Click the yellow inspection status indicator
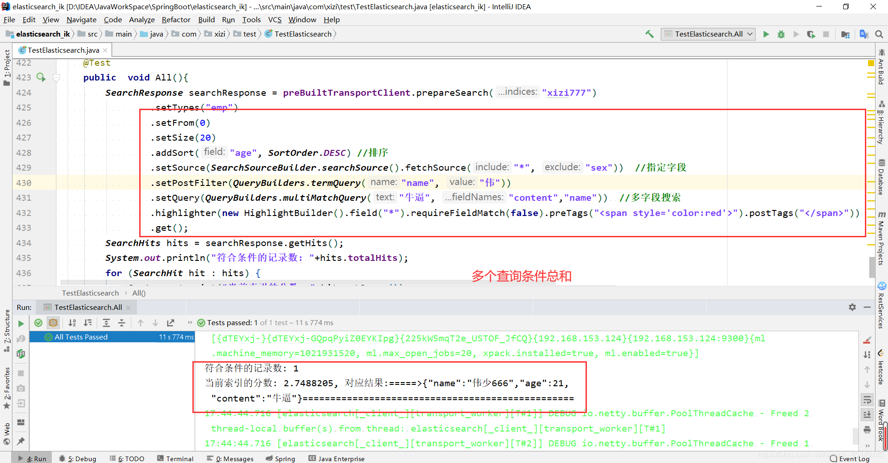The height and width of the screenshot is (463, 888). tap(871, 63)
